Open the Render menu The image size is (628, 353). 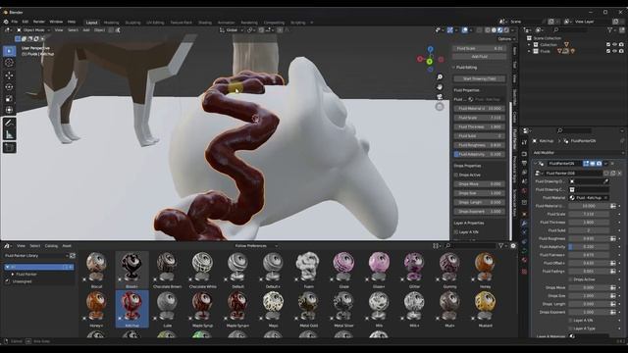pyautogui.click(x=39, y=22)
